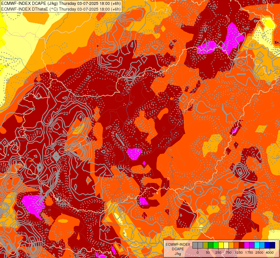Select the dark red legend swatch

242,245
